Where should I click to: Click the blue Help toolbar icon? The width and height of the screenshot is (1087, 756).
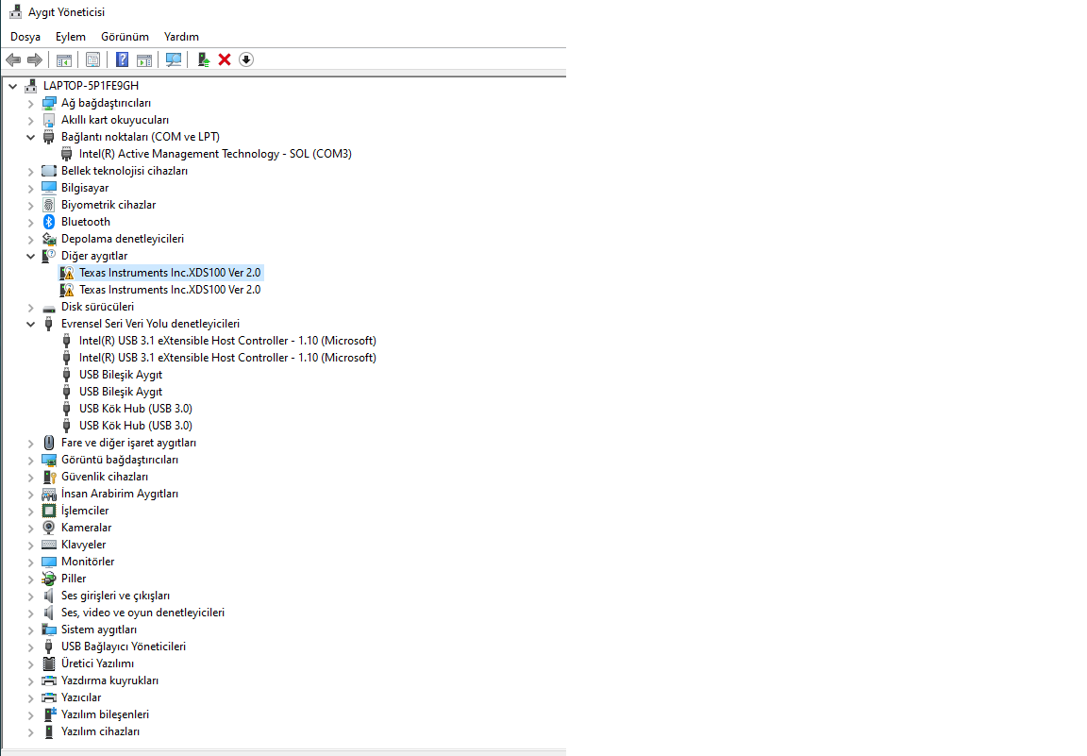point(122,59)
